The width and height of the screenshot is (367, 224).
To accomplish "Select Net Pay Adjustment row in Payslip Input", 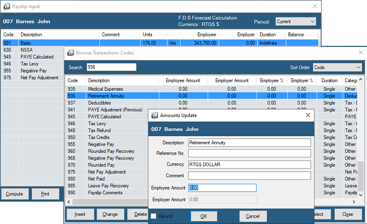I will click(33, 77).
